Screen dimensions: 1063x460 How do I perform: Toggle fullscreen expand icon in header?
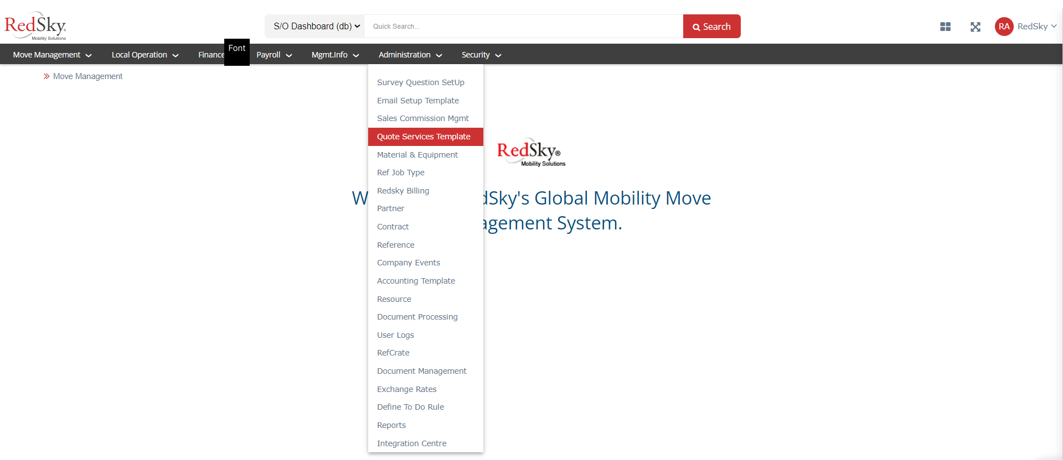tap(976, 27)
